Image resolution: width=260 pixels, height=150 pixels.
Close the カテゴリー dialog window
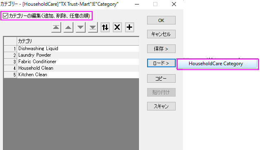click(174, 4)
